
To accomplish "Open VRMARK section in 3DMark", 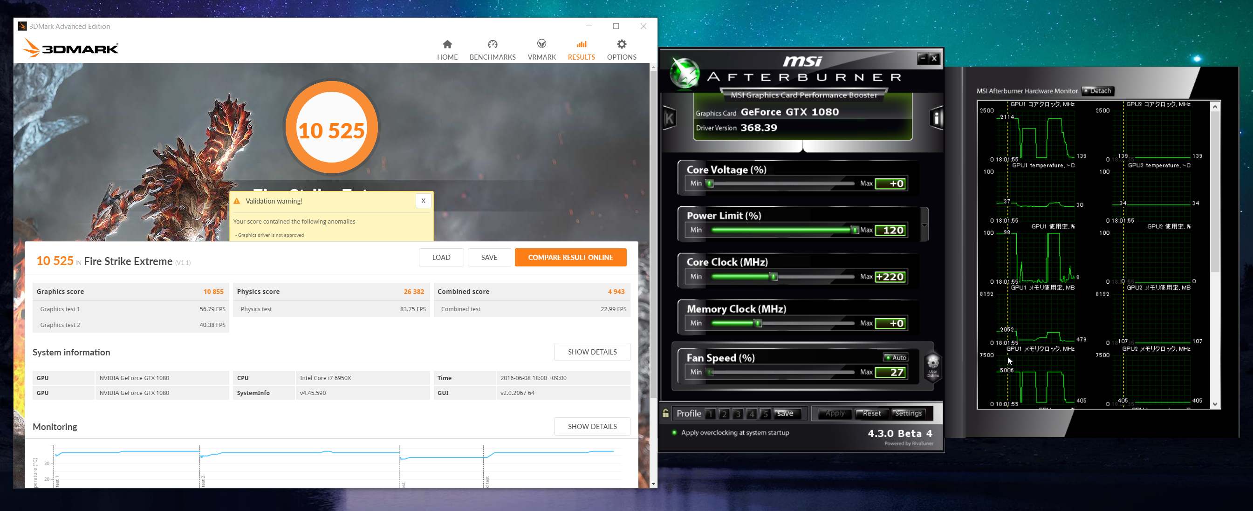I will [541, 50].
